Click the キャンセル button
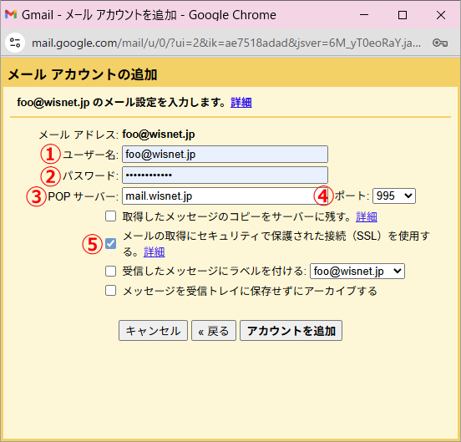This screenshot has width=461, height=442. point(153,331)
